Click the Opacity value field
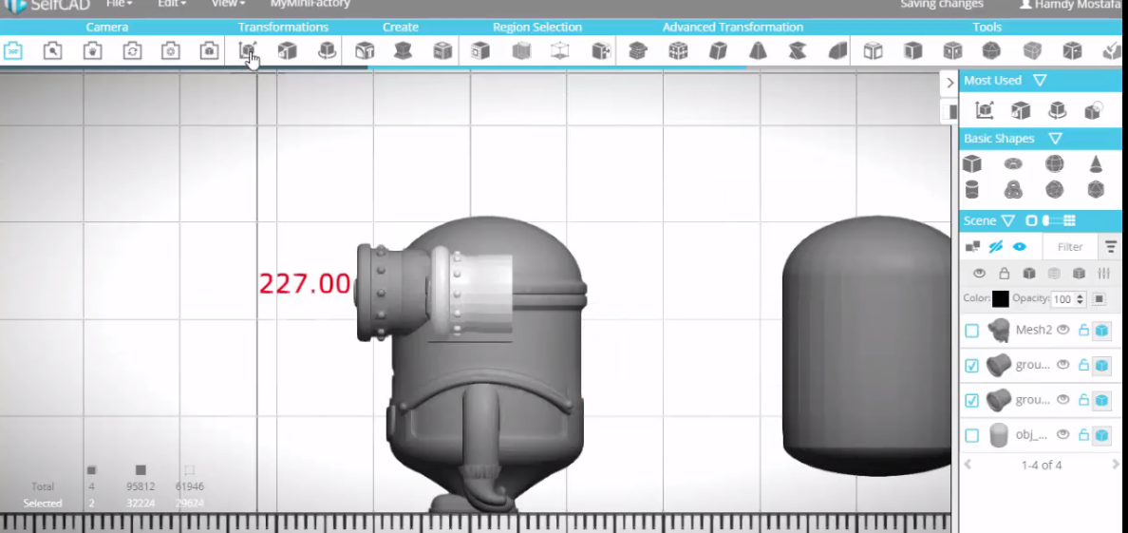Screen dimensions: 1128x533 [x=1062, y=299]
